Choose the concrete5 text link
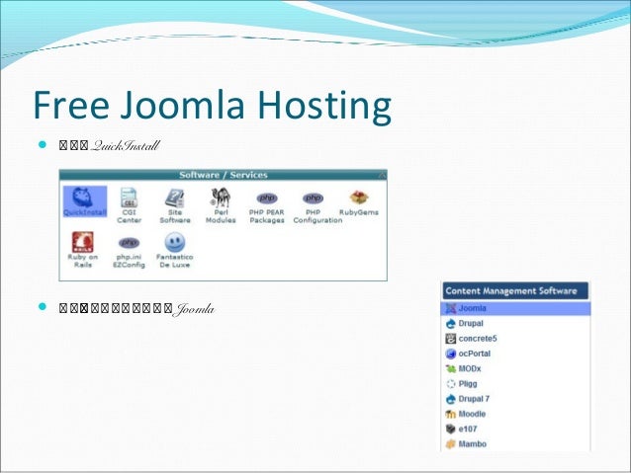 point(478,339)
